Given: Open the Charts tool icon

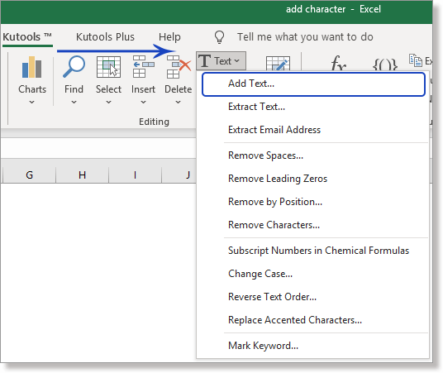Looking at the screenshot, I should tap(32, 67).
